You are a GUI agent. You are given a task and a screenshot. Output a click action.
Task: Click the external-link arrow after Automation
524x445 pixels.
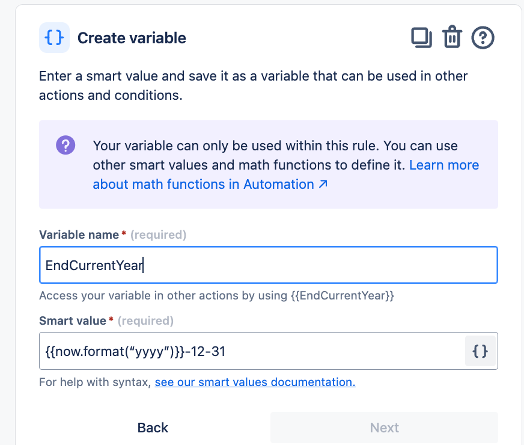323,185
